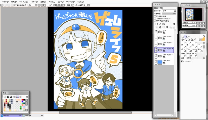Screen dimensions: 208x120
Task: Show scratchpad in Color panel
Action: (21, 97)
